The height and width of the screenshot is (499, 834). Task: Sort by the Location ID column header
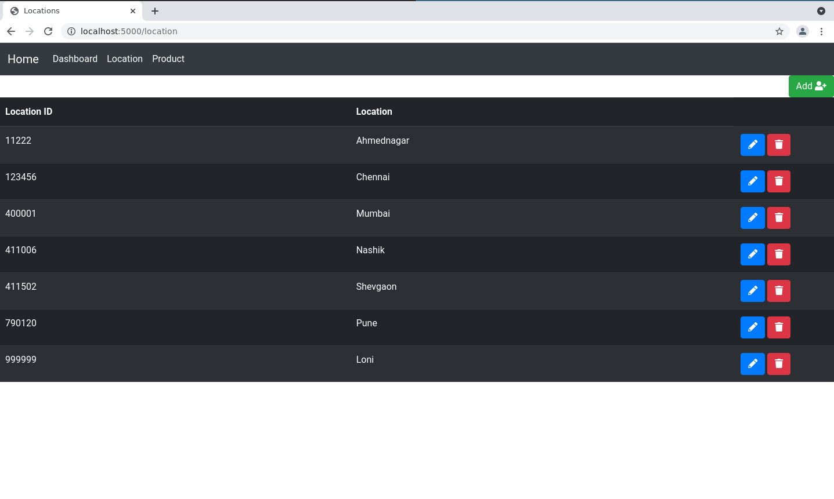click(x=28, y=111)
